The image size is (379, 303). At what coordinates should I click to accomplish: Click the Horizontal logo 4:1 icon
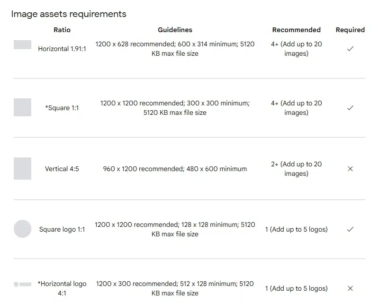22,284
